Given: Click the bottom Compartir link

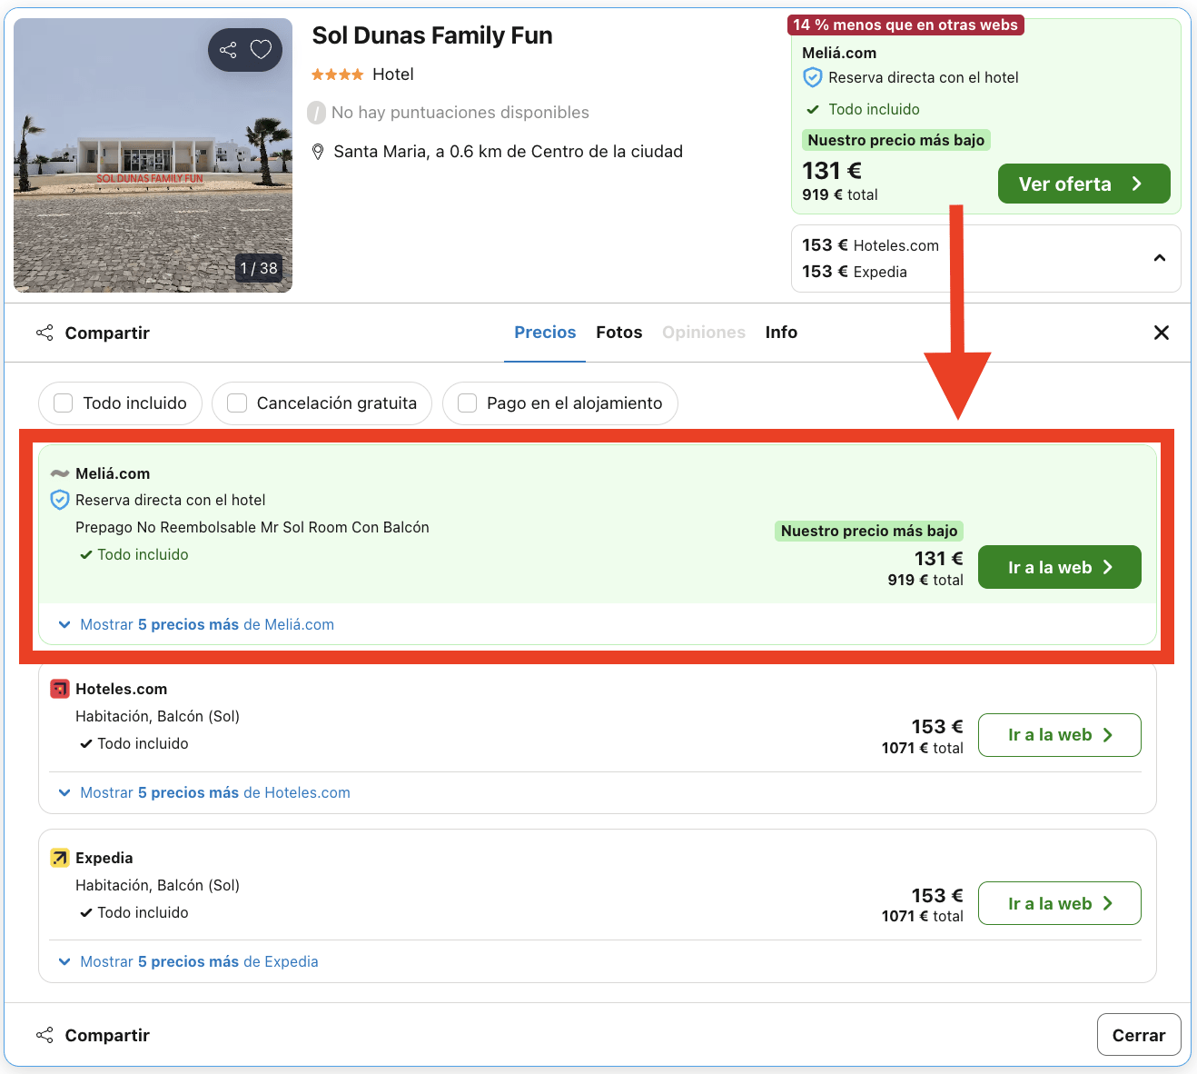Looking at the screenshot, I should [x=107, y=1035].
